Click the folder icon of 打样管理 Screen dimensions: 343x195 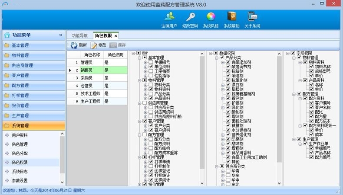click(x=7, y=96)
